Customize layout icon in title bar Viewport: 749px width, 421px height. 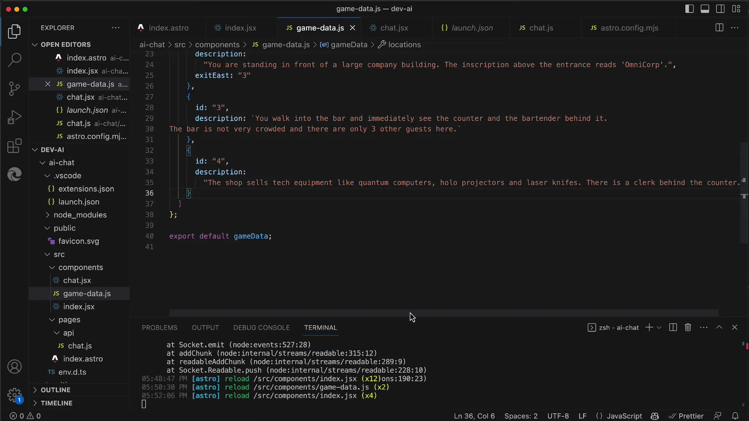736,9
